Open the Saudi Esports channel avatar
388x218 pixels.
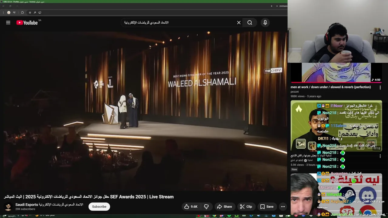pos(8,206)
